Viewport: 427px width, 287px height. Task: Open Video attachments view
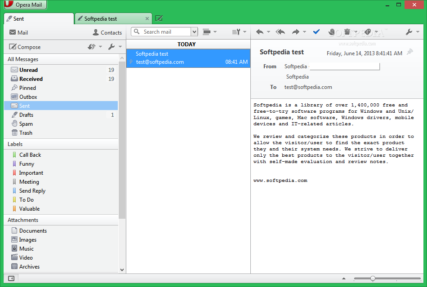tap(61, 258)
